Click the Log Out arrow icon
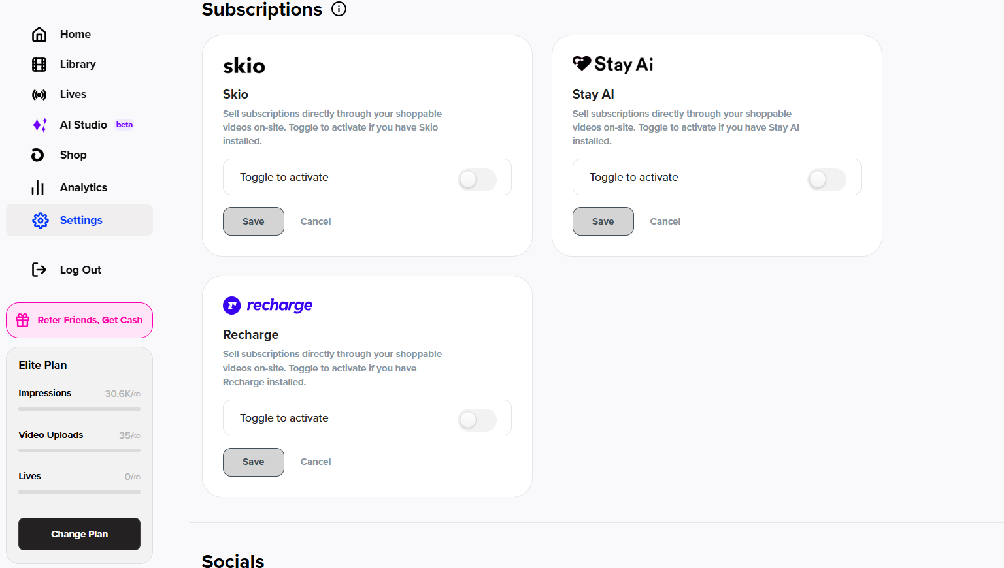Screen dimensions: 1004x568 (x=39, y=270)
